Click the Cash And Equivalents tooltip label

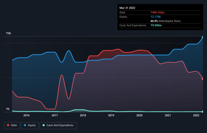pyautogui.click(x=133, y=25)
